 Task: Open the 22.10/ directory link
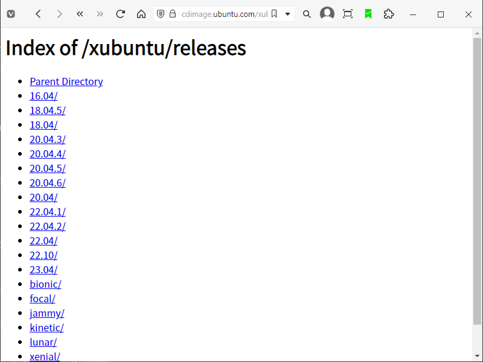(43, 255)
